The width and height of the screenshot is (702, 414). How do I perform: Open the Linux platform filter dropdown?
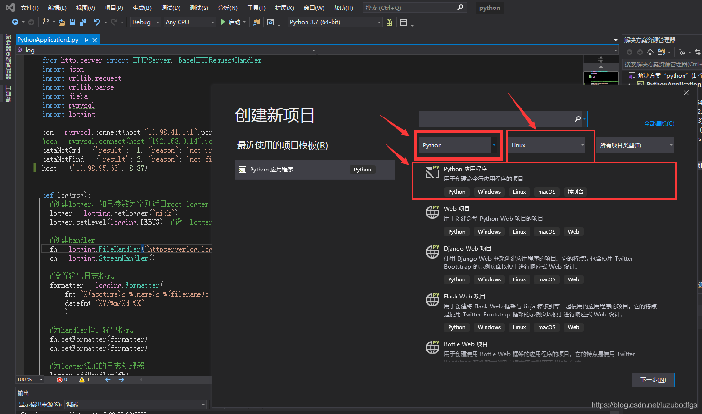coord(547,145)
